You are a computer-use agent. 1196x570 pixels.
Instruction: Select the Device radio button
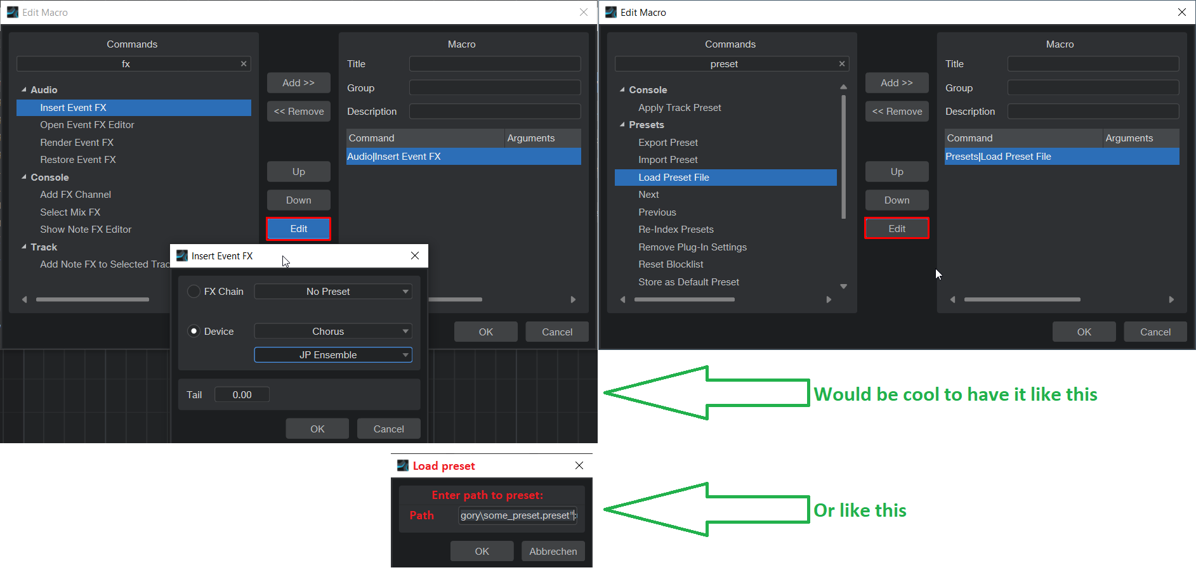[x=194, y=332]
